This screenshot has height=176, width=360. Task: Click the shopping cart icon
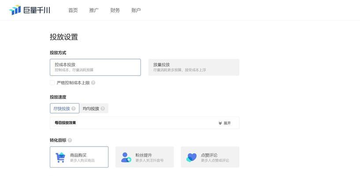pyautogui.click(x=60, y=158)
